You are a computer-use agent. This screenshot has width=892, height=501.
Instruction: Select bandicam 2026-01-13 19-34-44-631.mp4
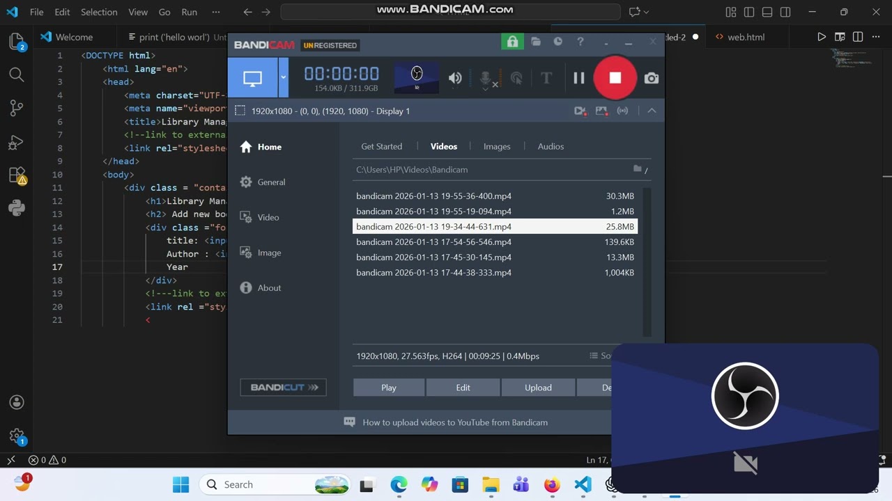(x=495, y=227)
